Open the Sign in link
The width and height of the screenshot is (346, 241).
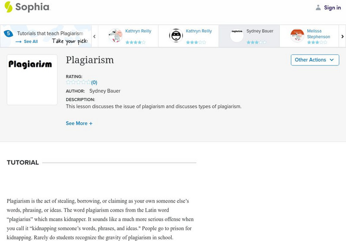332,7
